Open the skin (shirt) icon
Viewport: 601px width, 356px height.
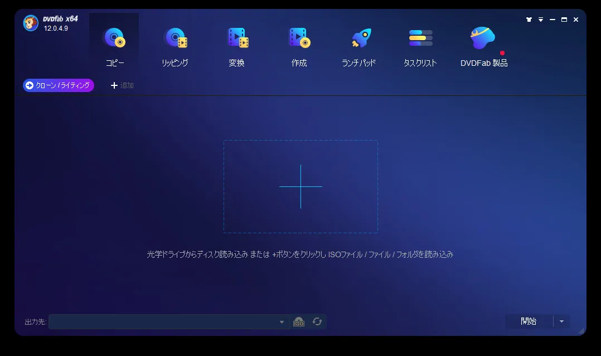pyautogui.click(x=529, y=20)
